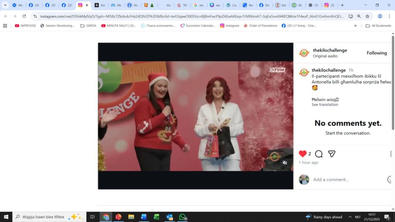Open WhatsApp from the taskbar
Image resolution: width=395 pixels, height=222 pixels.
(x=182, y=217)
